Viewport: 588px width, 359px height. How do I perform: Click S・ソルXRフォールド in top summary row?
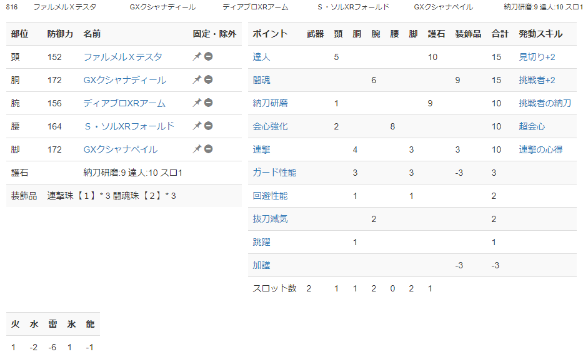point(353,7)
